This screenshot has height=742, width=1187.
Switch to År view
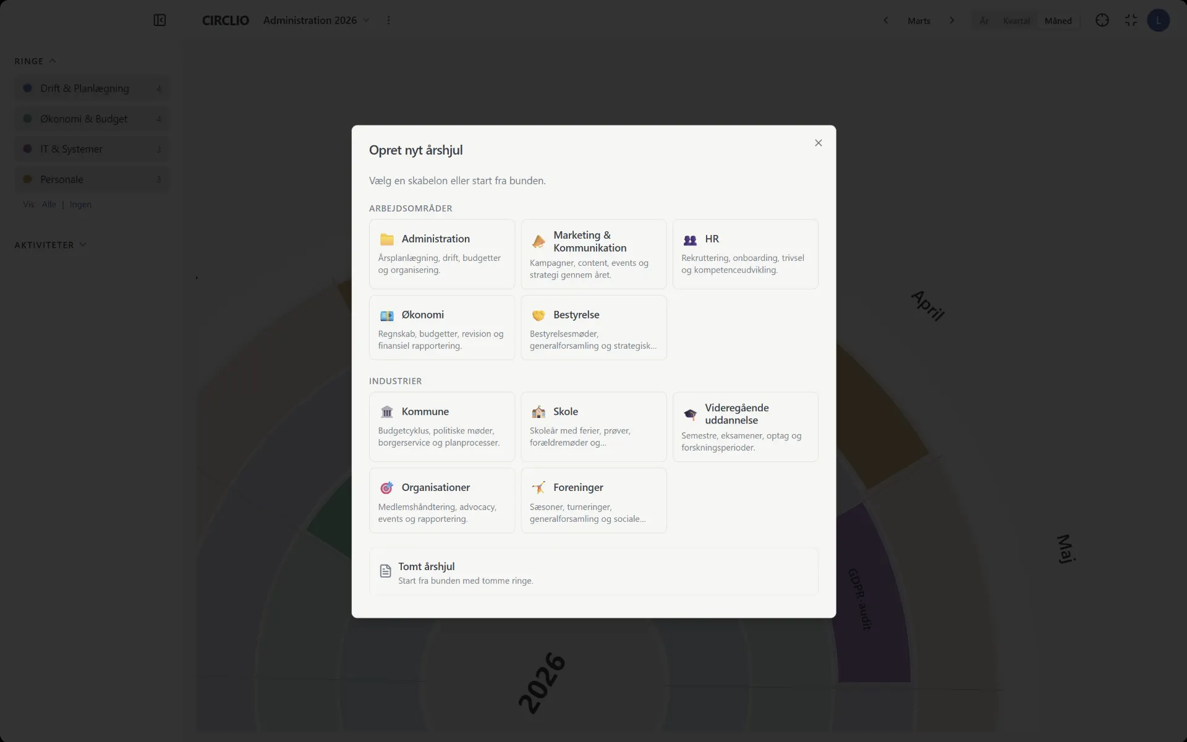(984, 21)
